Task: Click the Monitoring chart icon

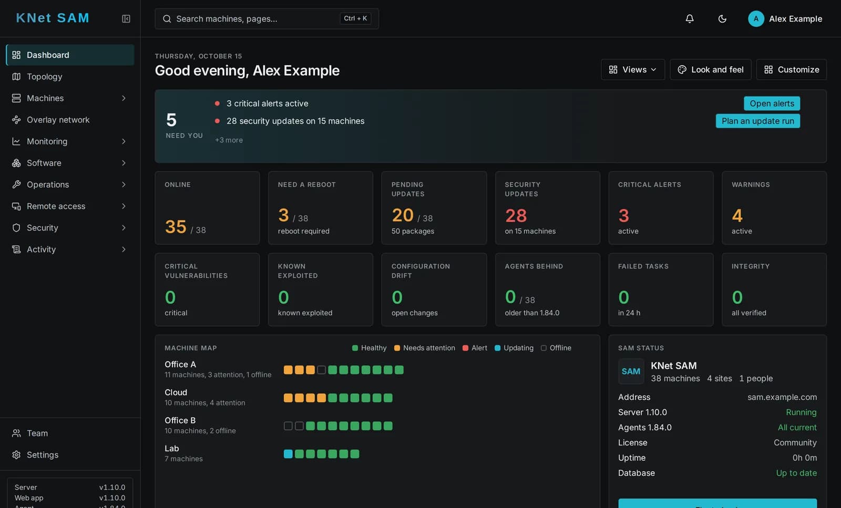Action: click(16, 141)
